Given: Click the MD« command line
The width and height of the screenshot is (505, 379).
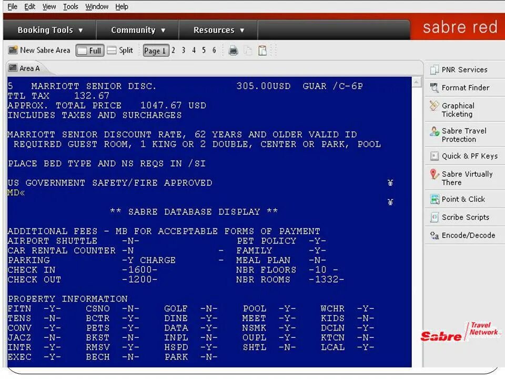Looking at the screenshot, I should [x=16, y=193].
